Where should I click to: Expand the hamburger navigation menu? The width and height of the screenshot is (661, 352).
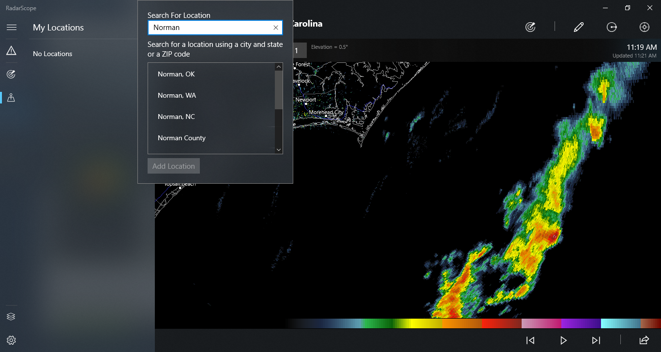[11, 27]
